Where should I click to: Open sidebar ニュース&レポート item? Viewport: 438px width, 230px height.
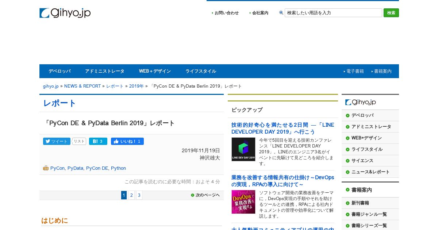[370, 172]
